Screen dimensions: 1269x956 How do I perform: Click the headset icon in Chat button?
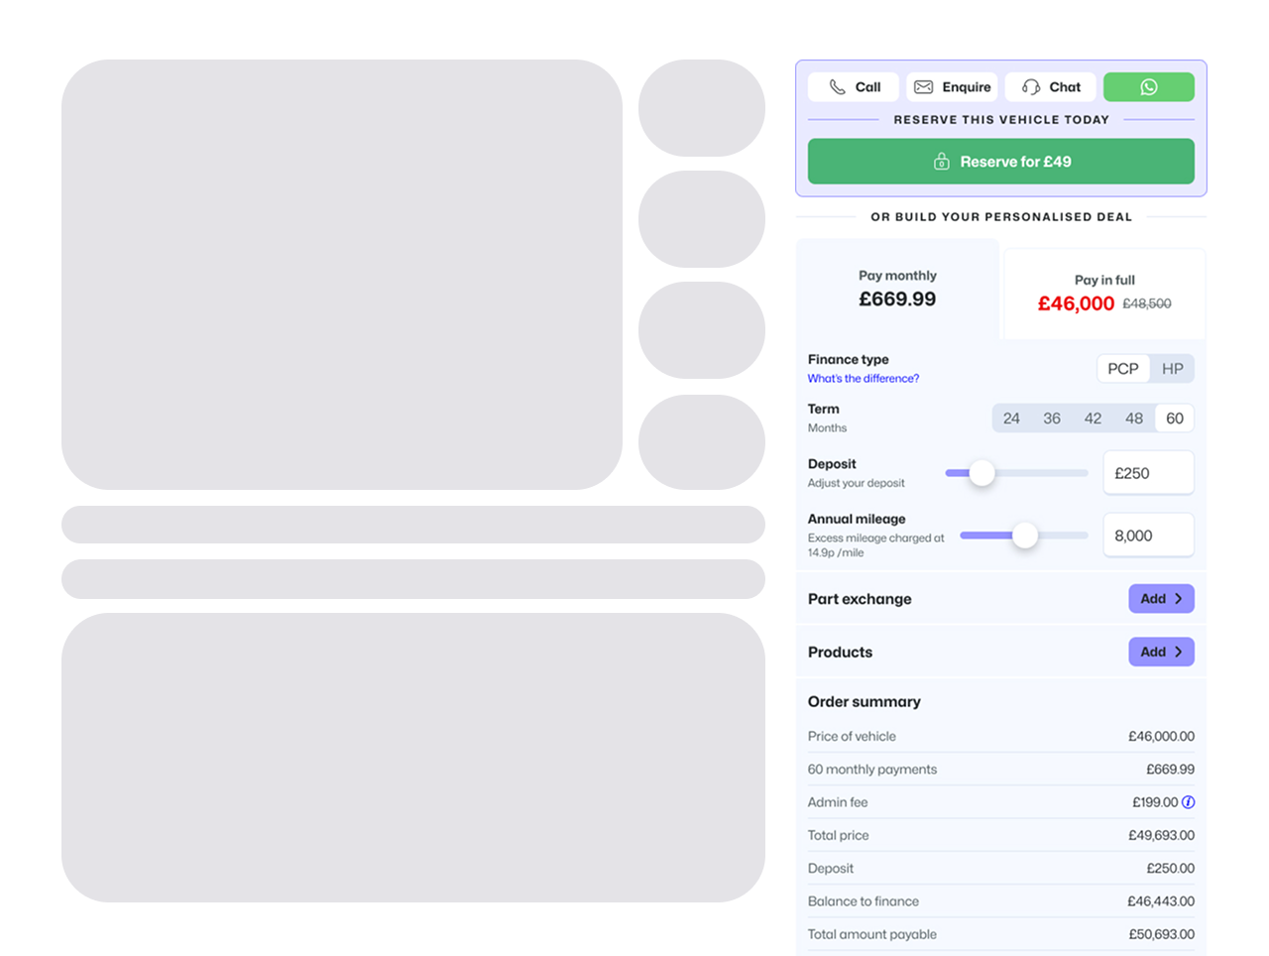tap(1031, 87)
